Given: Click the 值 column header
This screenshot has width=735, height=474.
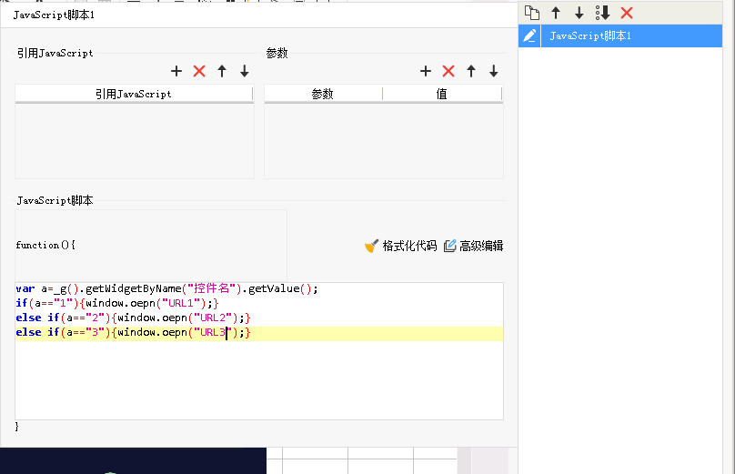Looking at the screenshot, I should click(x=442, y=94).
